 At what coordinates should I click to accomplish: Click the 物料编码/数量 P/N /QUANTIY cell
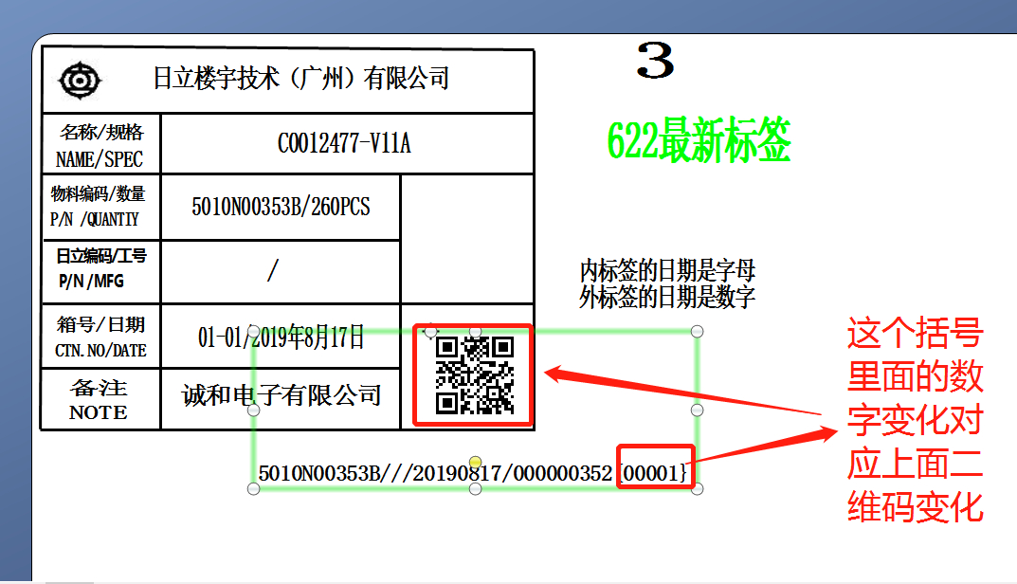tap(100, 207)
